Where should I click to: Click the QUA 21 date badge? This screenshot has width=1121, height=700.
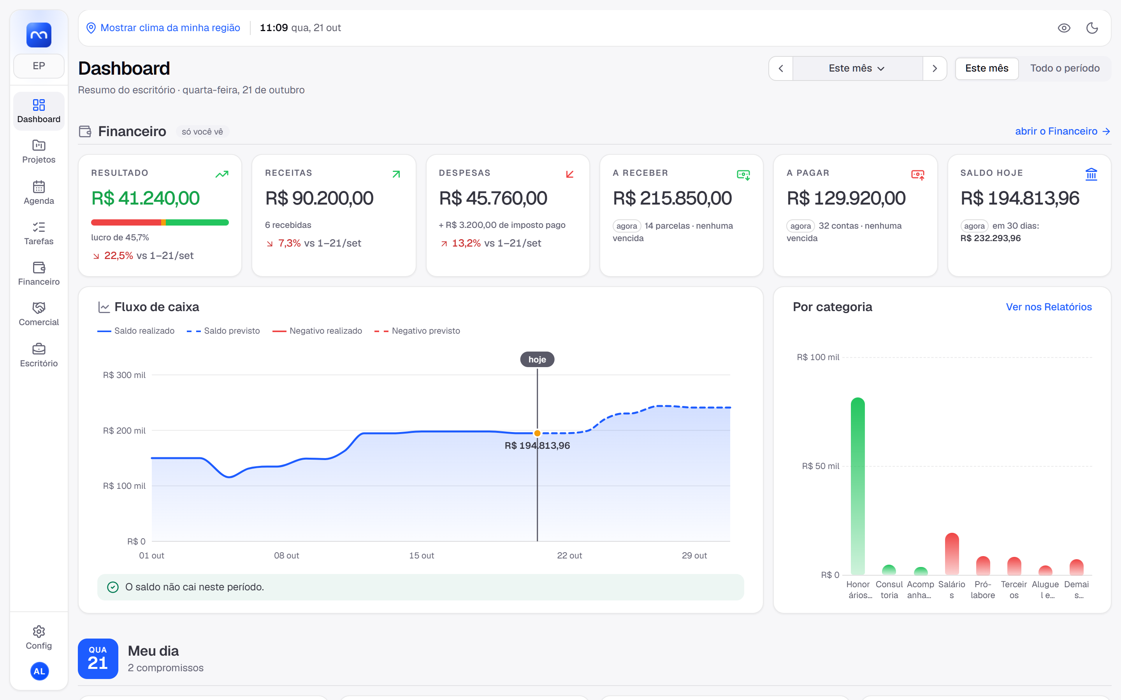(98, 659)
